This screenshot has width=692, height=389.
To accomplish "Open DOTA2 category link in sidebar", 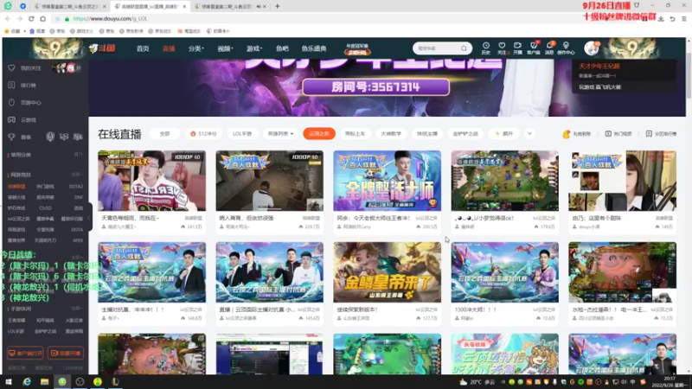I will [x=76, y=187].
